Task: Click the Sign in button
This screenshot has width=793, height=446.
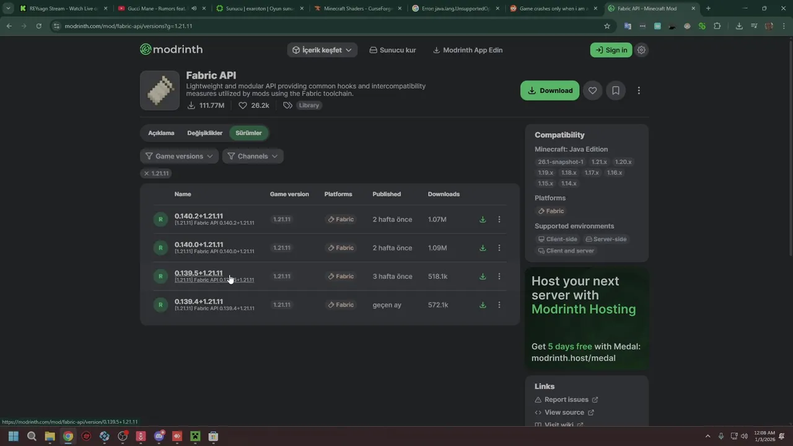Action: click(x=611, y=50)
